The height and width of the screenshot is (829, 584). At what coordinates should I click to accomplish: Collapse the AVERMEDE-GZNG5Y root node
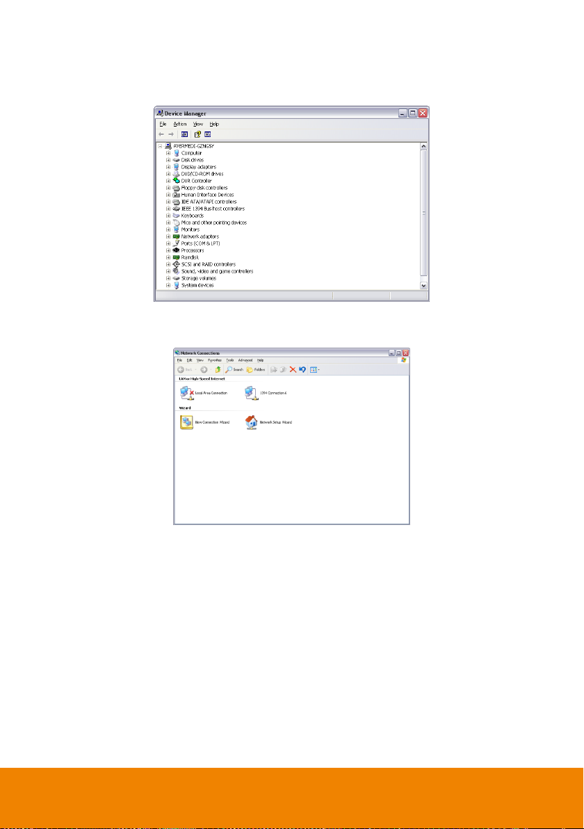coord(160,146)
